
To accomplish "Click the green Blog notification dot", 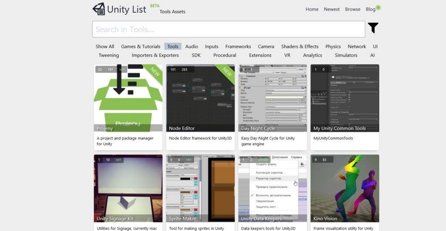I will coord(378,8).
